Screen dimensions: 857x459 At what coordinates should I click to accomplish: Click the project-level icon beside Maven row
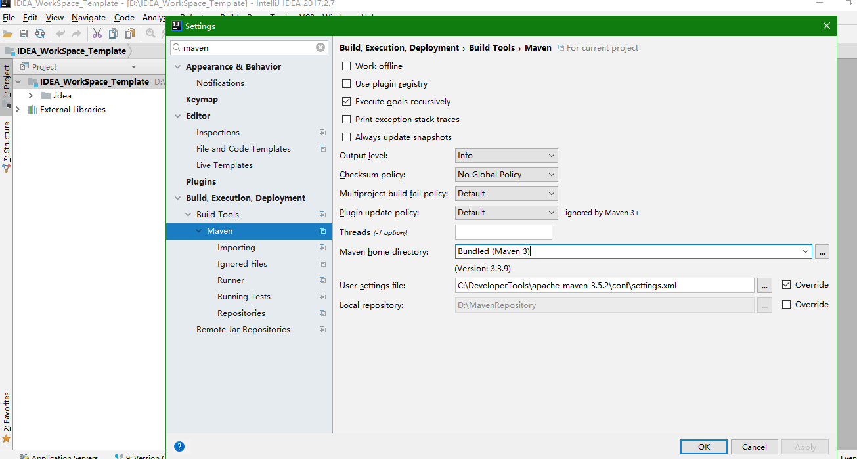pyautogui.click(x=322, y=231)
